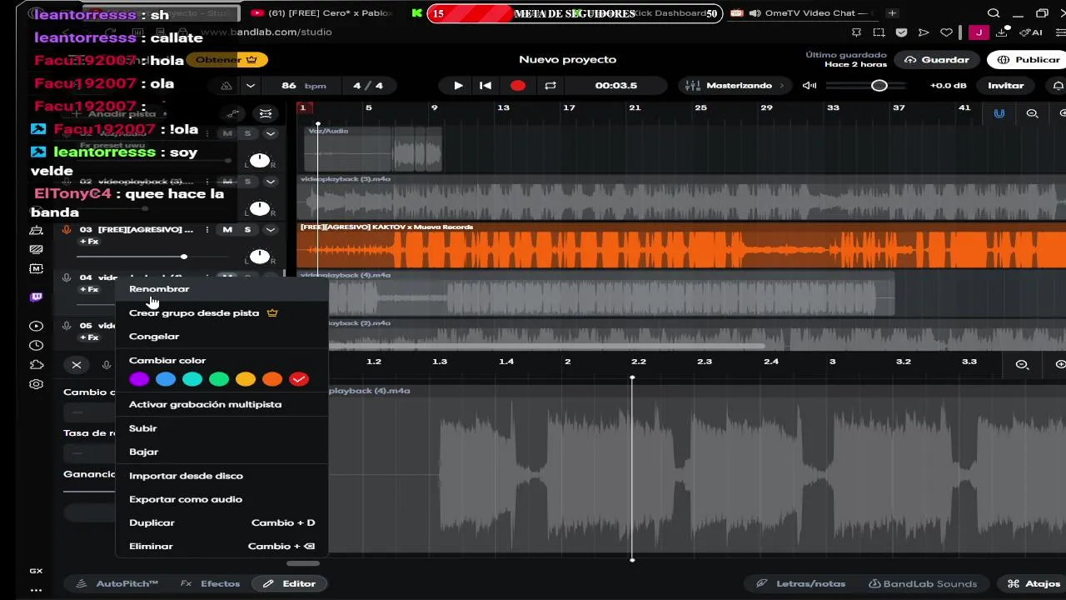Open the metronome settings dropdown arrow
The height and width of the screenshot is (600, 1066).
(x=250, y=86)
